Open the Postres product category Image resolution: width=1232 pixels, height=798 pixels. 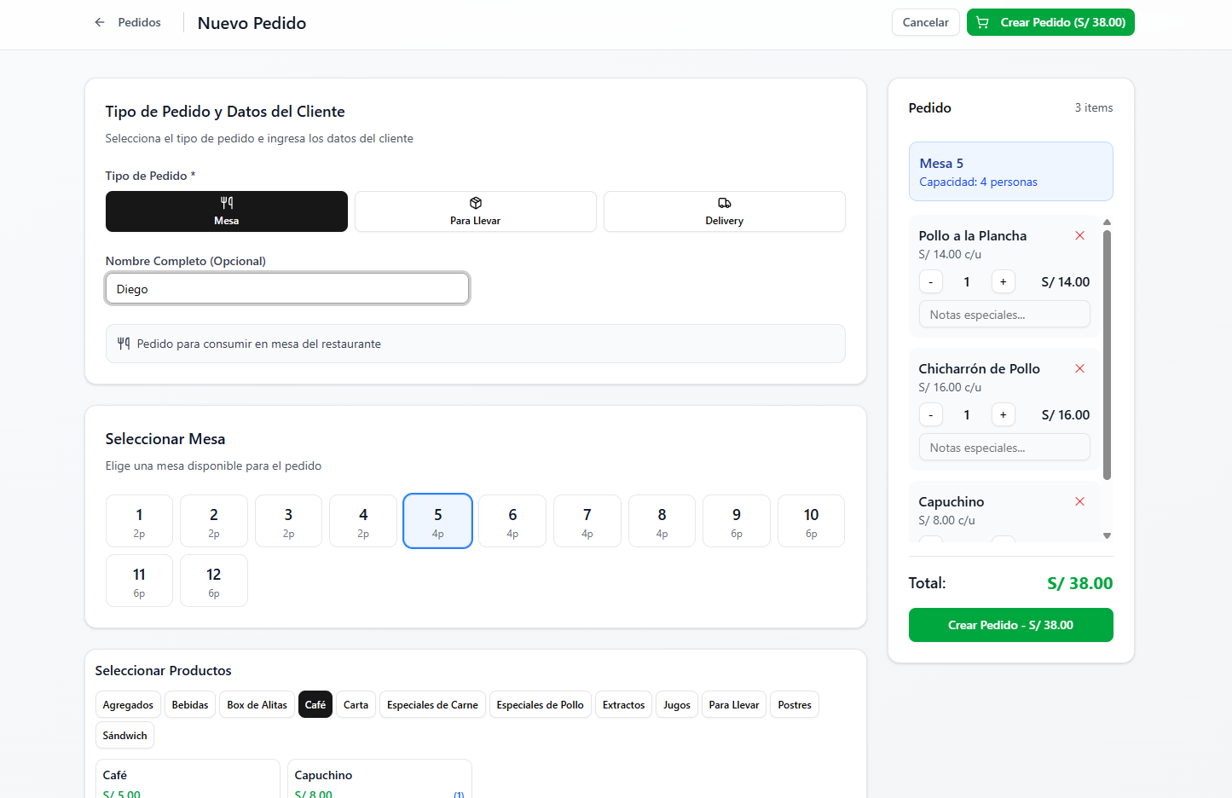pos(794,705)
